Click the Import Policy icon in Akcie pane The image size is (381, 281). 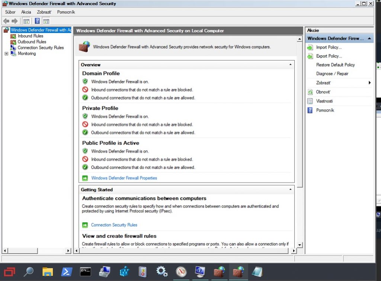coord(310,47)
